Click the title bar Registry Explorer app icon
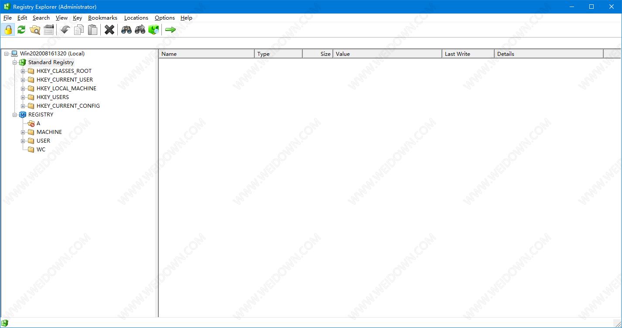622x328 pixels. (7, 7)
